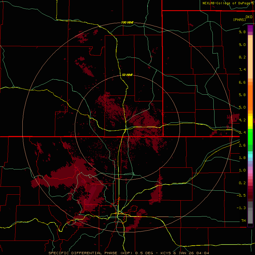Pick the pink segment of the color bar

click(250, 172)
